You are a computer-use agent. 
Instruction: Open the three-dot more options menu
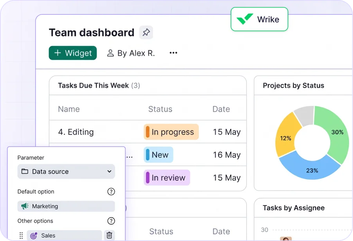[173, 53]
